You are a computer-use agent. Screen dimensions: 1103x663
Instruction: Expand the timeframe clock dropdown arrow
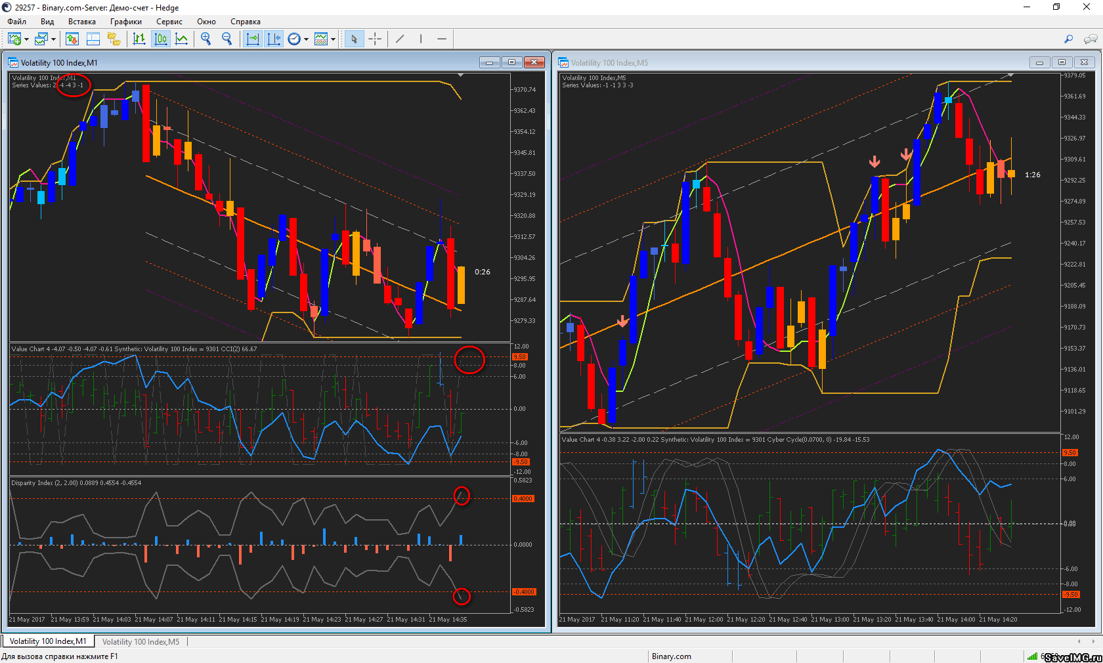point(306,39)
